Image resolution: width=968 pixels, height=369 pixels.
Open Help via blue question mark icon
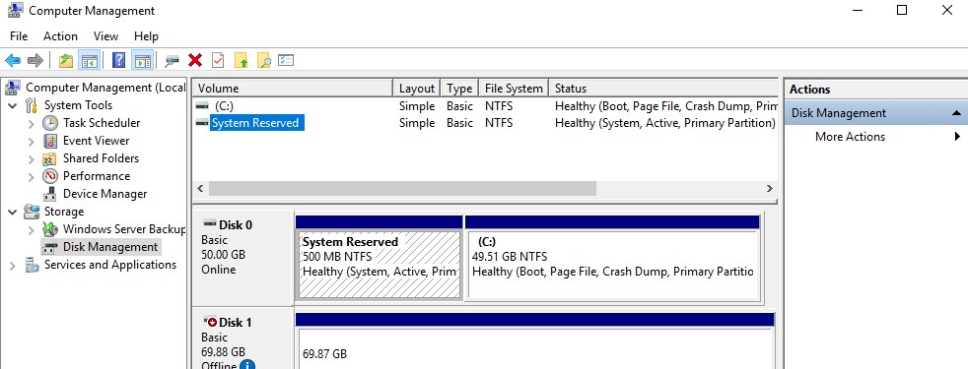[x=119, y=60]
